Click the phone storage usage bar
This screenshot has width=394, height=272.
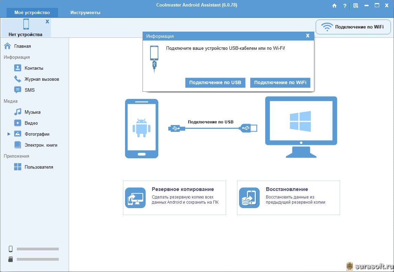38,249
